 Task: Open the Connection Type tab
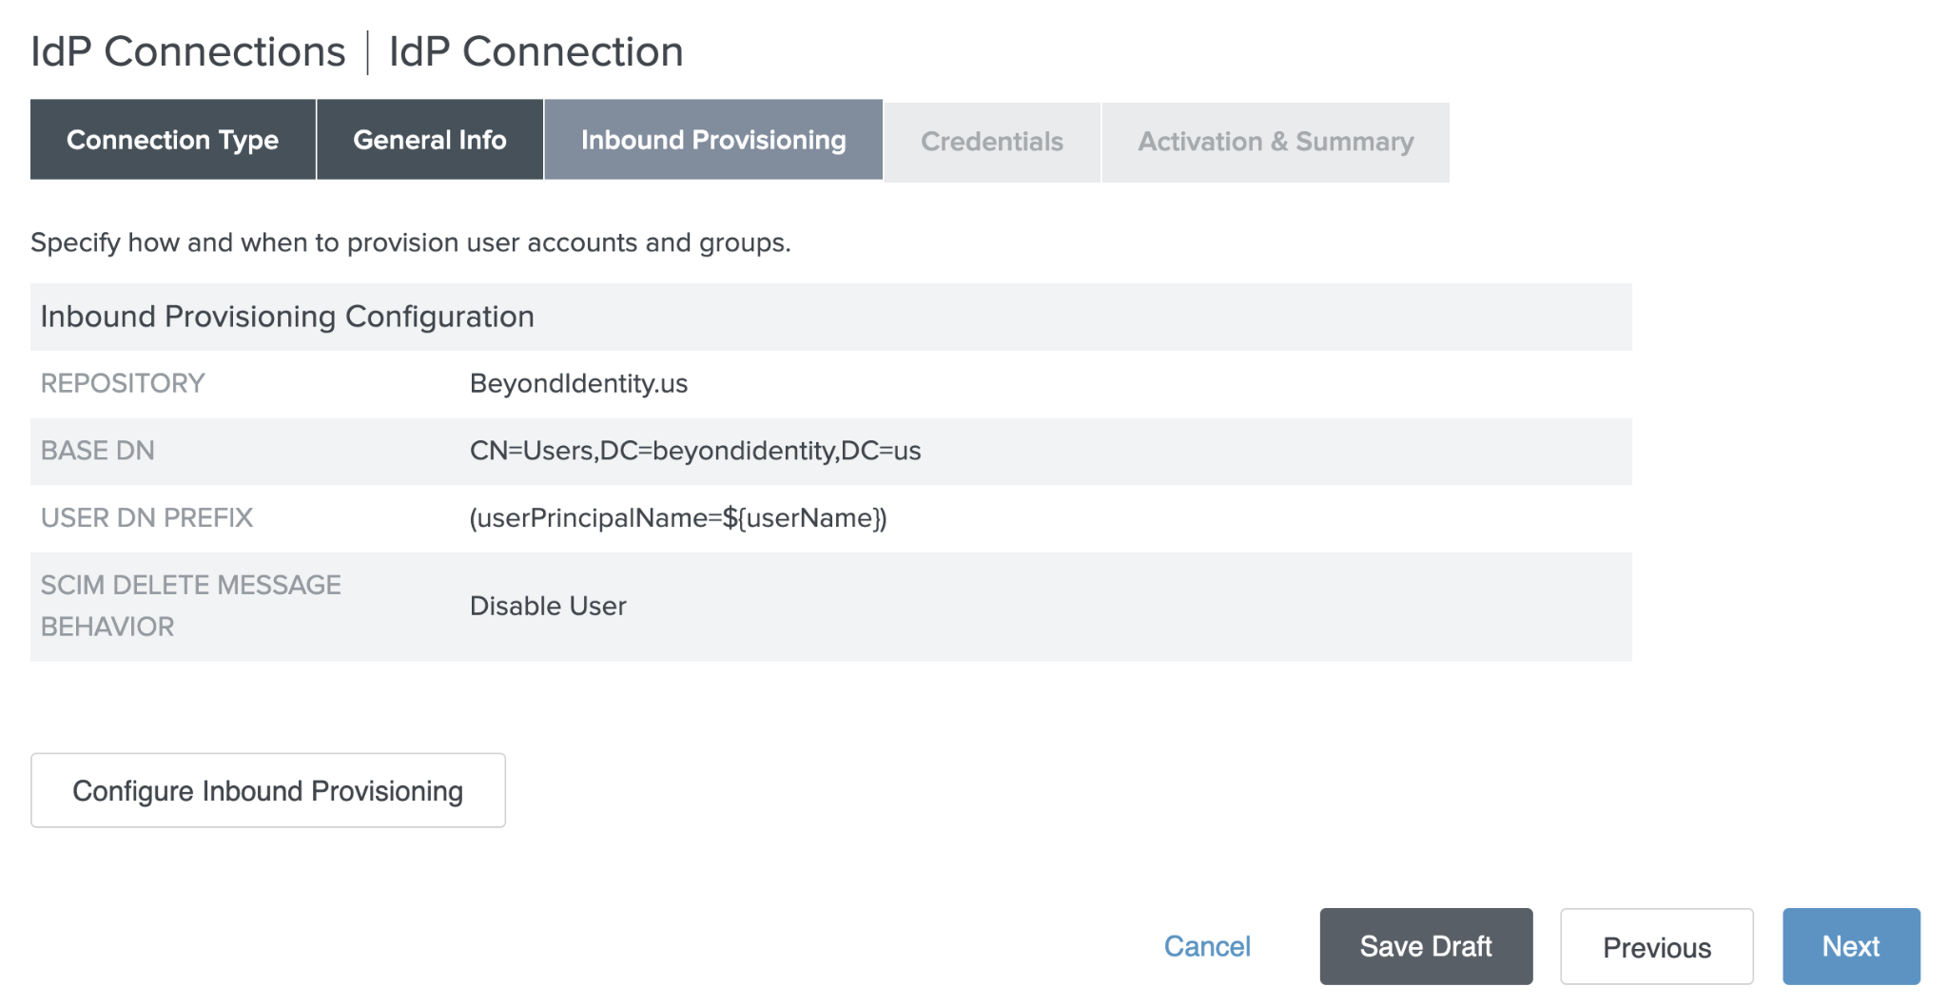tap(172, 140)
